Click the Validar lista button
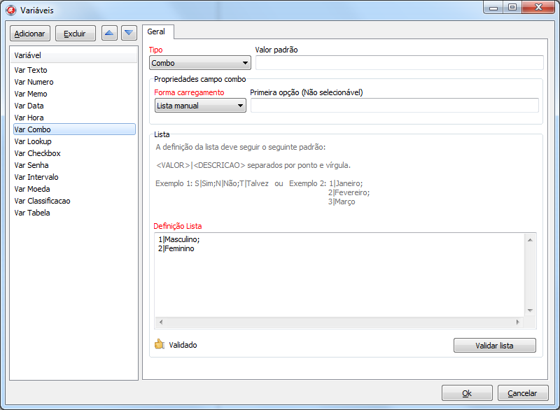560x410 pixels. click(x=494, y=346)
